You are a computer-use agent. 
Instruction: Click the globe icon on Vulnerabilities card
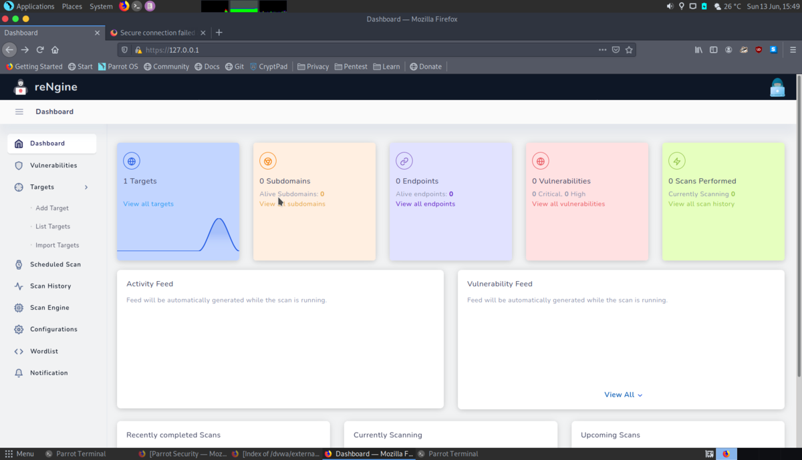[541, 161]
